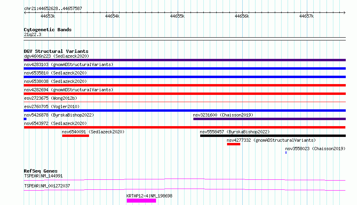Click the 44656k ruler tick label
357x205 pixels.
[x=242, y=16]
